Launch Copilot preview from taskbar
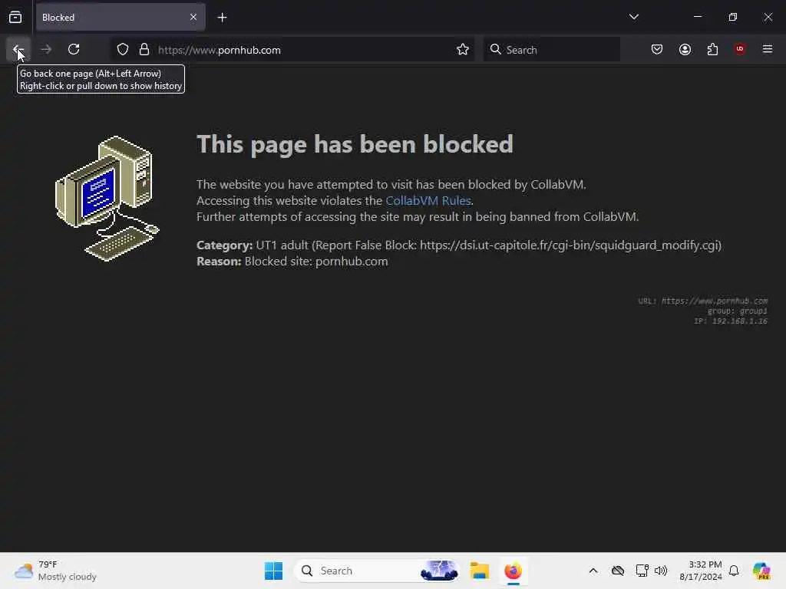Screen dimensions: 786x589 [x=761, y=571]
